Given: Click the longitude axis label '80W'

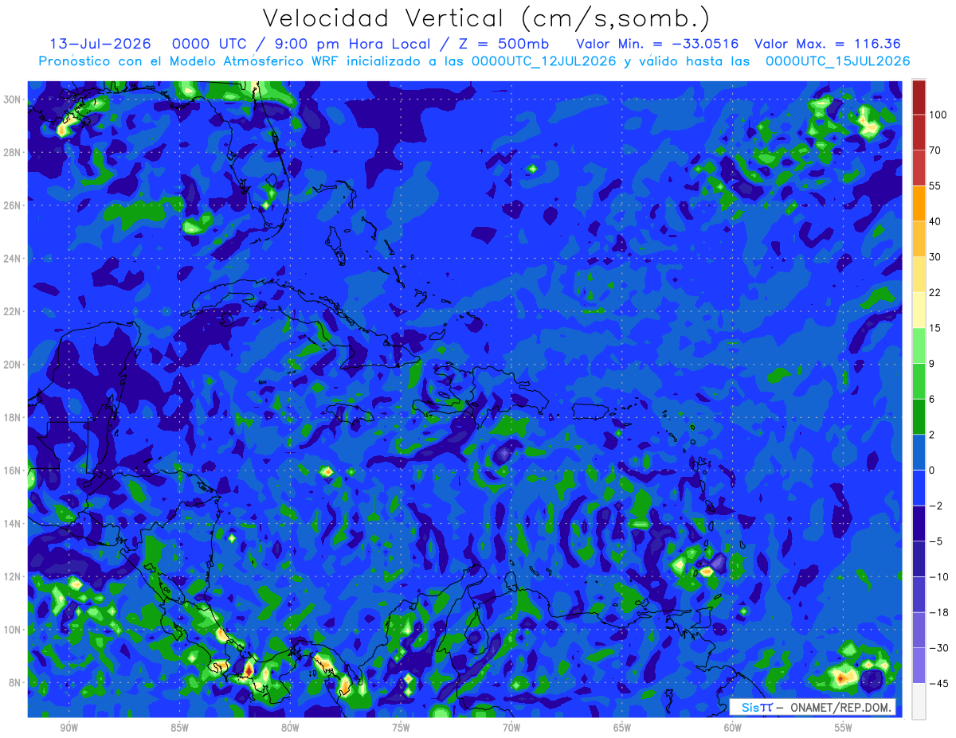Looking at the screenshot, I should pos(291,728).
